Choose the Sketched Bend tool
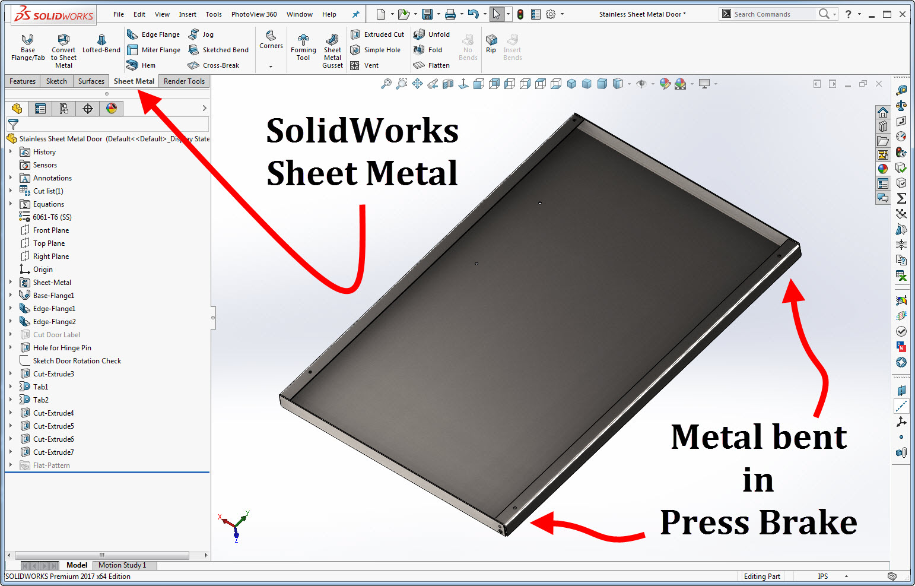 (x=218, y=50)
